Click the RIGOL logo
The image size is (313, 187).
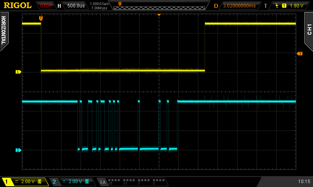tap(18, 5)
